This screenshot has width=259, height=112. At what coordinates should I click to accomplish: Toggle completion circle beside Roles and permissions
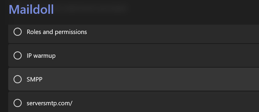(18, 32)
